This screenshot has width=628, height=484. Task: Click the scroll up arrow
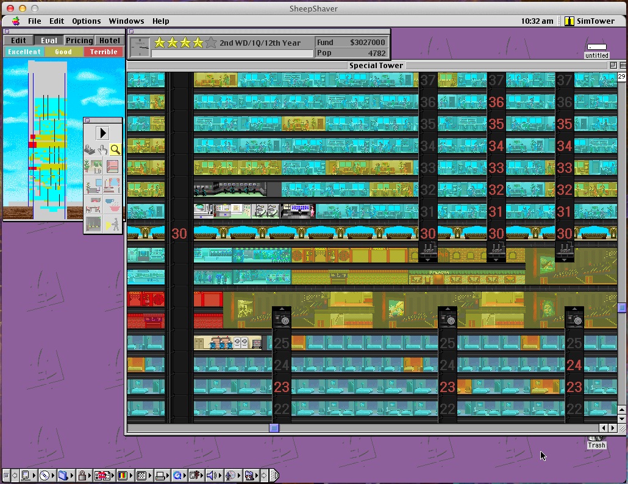point(621,410)
